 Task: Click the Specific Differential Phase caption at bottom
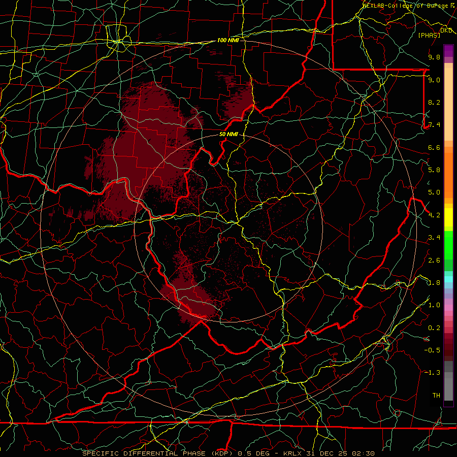228,453
